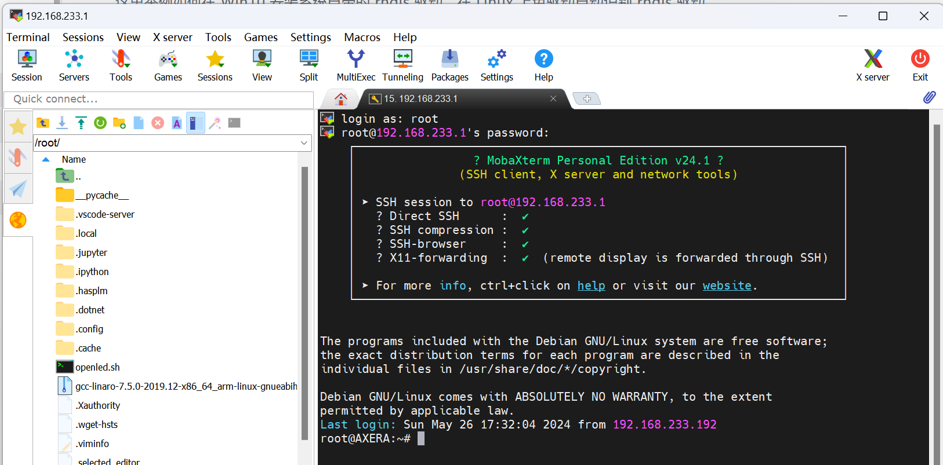Viewport: 943px width, 465px height.
Task: Open the View toolbar icon
Action: click(262, 65)
